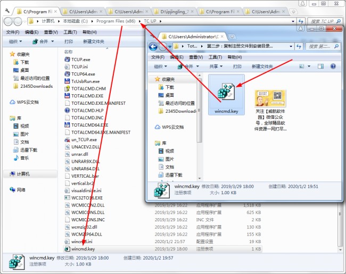
Task: Click scroll down arrow of back window file list
Action: 341,250
